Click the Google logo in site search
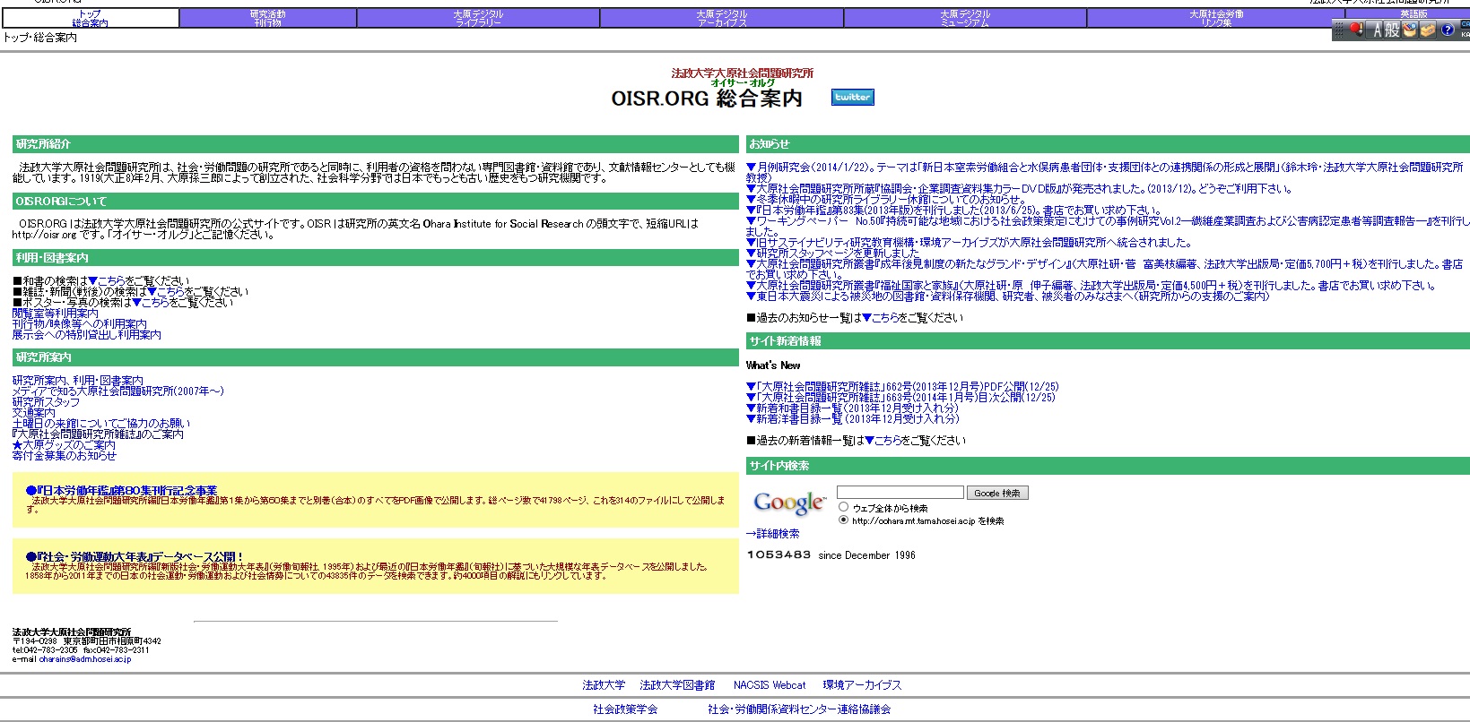 789,503
